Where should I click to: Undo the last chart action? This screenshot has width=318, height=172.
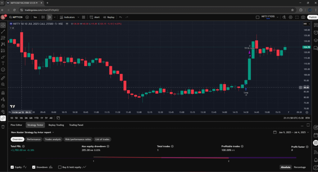[x=121, y=17]
